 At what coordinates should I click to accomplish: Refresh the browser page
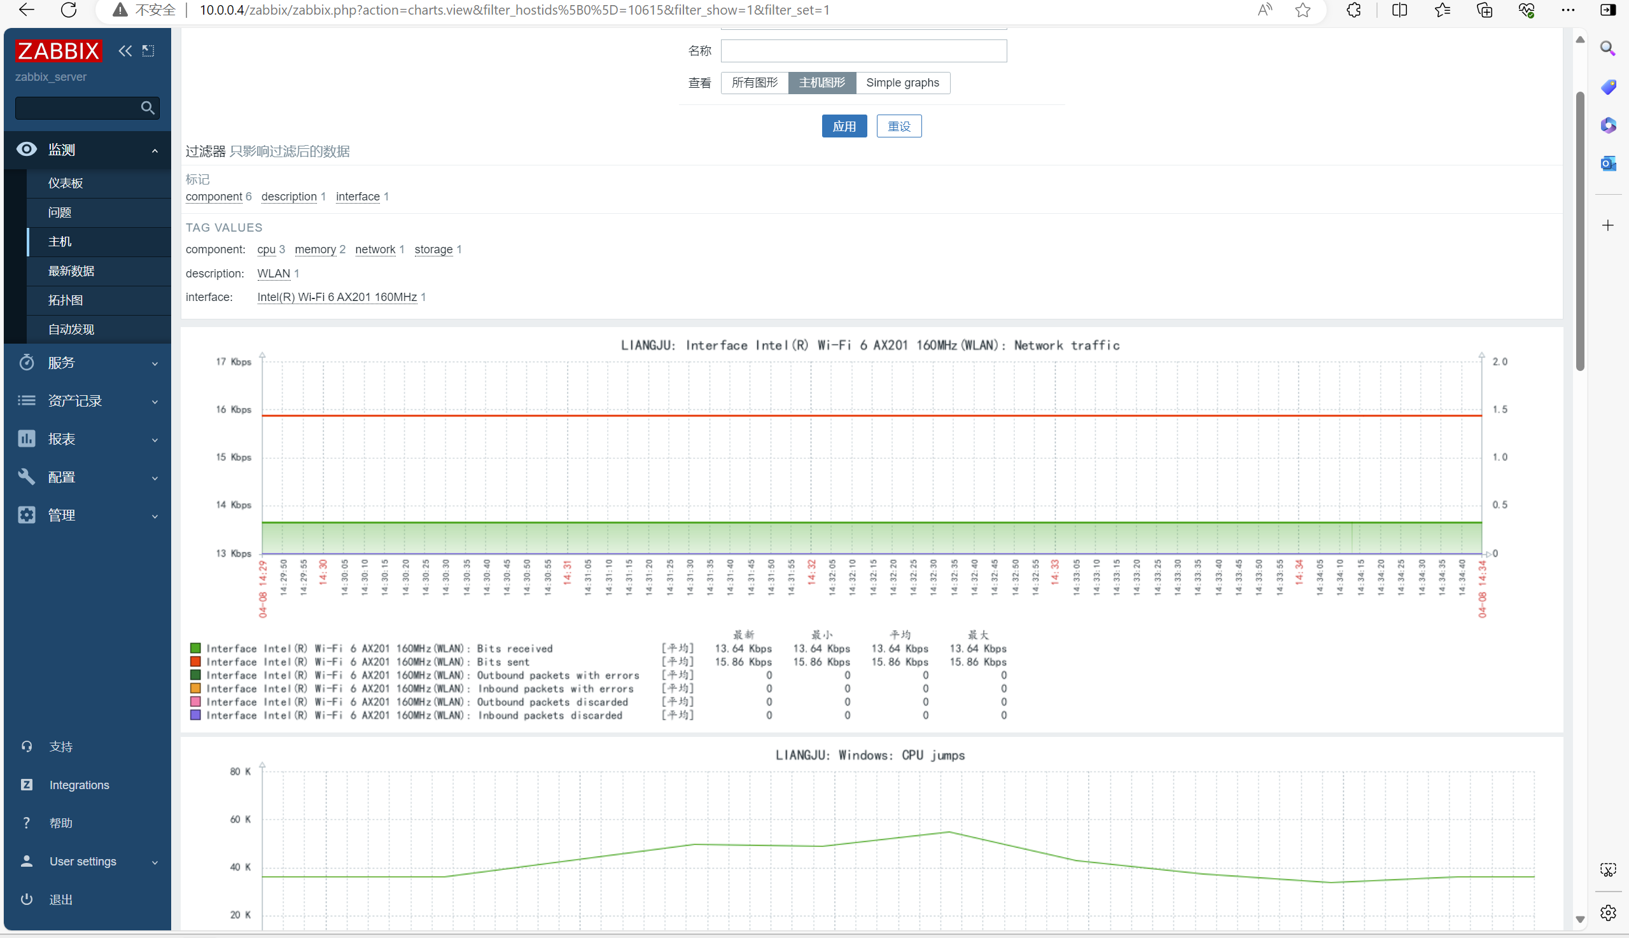coord(69,10)
